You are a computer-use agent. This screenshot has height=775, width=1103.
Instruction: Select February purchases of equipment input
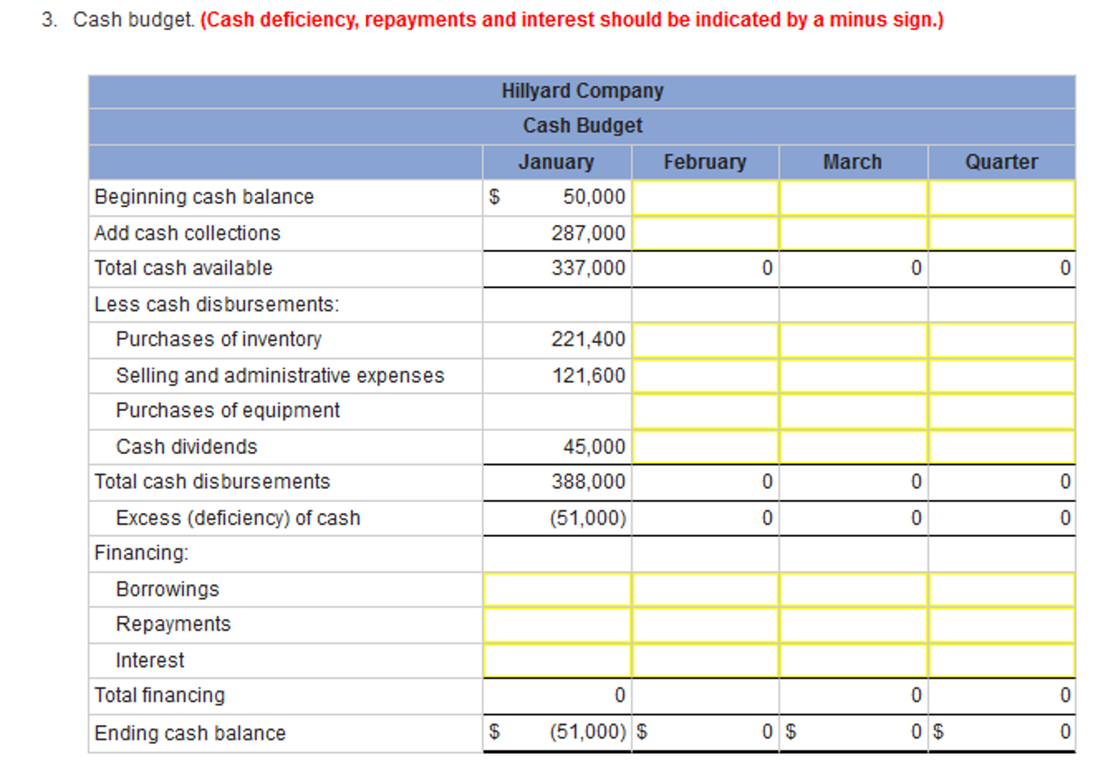pos(705,411)
